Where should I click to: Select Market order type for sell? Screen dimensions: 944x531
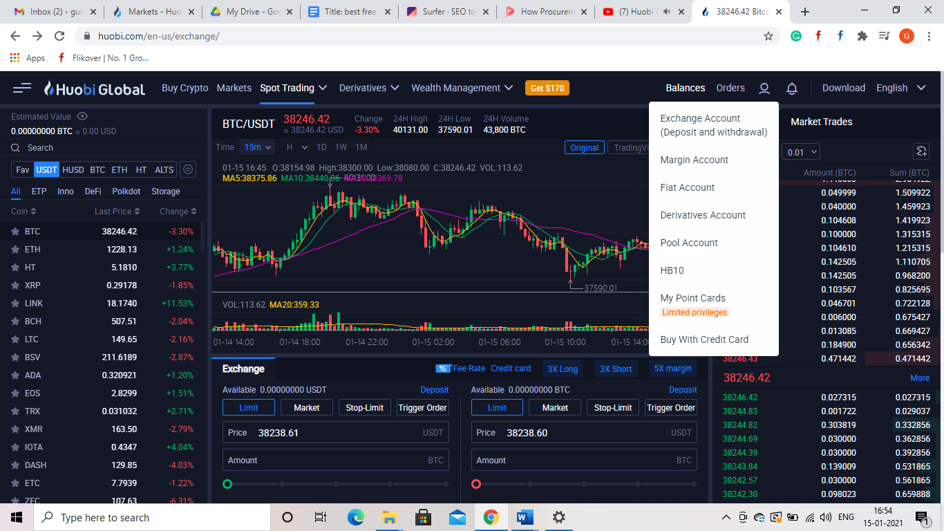[x=555, y=408]
